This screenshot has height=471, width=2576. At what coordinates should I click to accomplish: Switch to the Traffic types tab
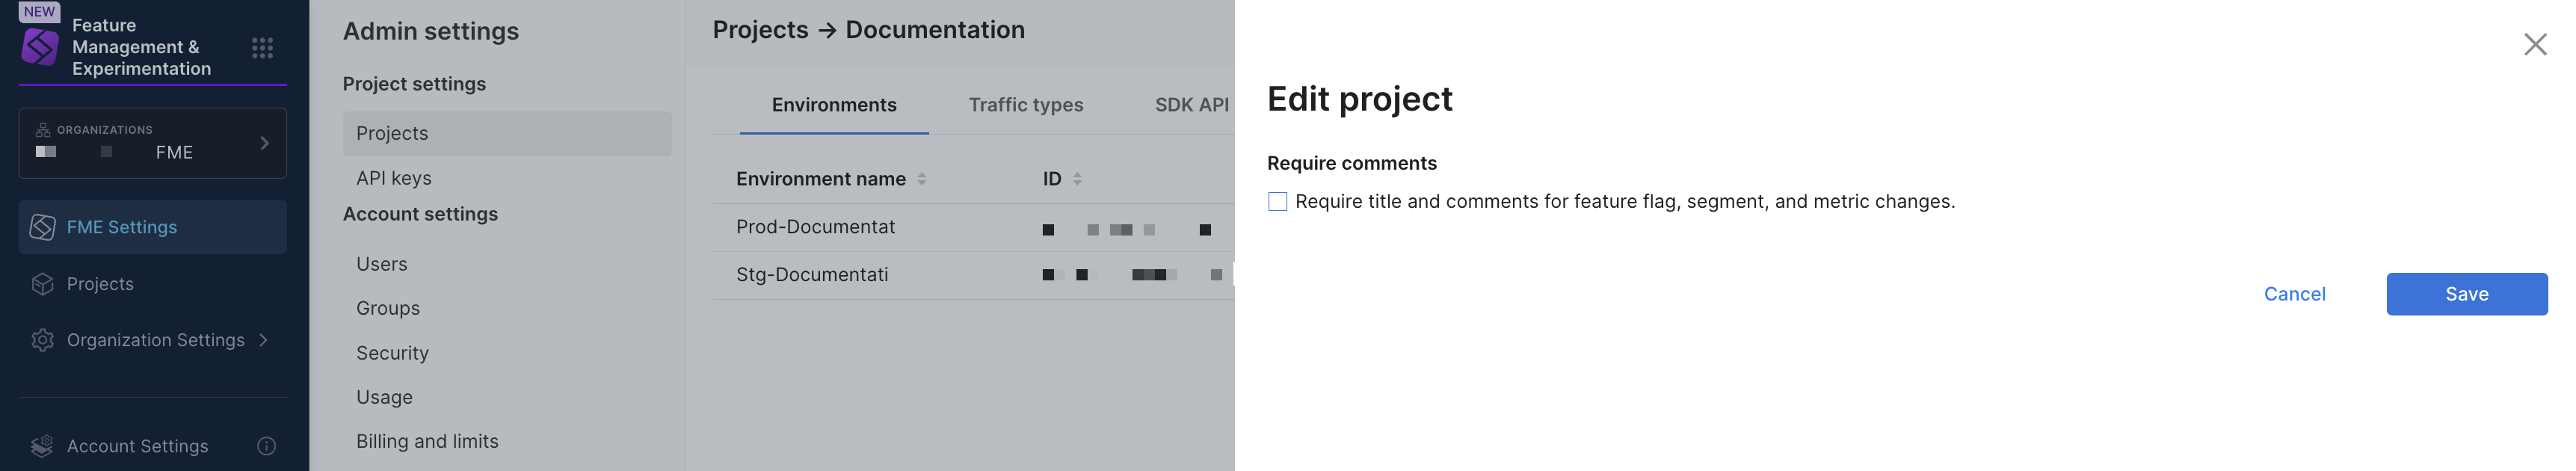point(1025,105)
